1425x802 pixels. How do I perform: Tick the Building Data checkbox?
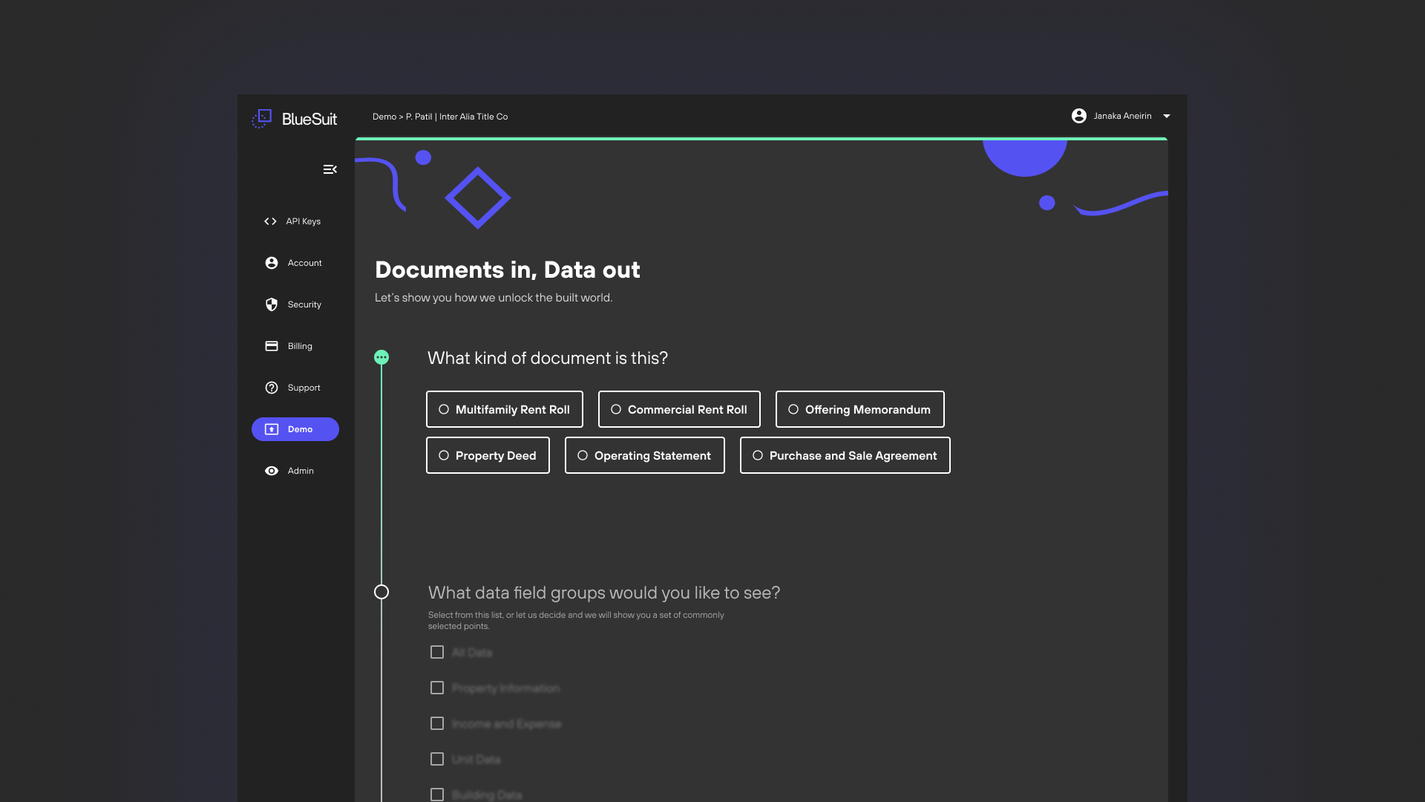[x=437, y=795]
